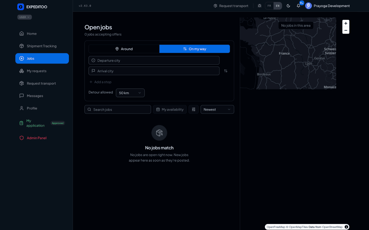Open Messages in sidebar

pos(42,96)
